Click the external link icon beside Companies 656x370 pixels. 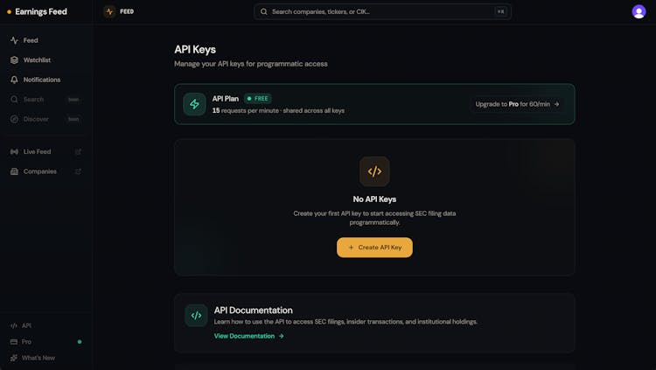point(78,171)
